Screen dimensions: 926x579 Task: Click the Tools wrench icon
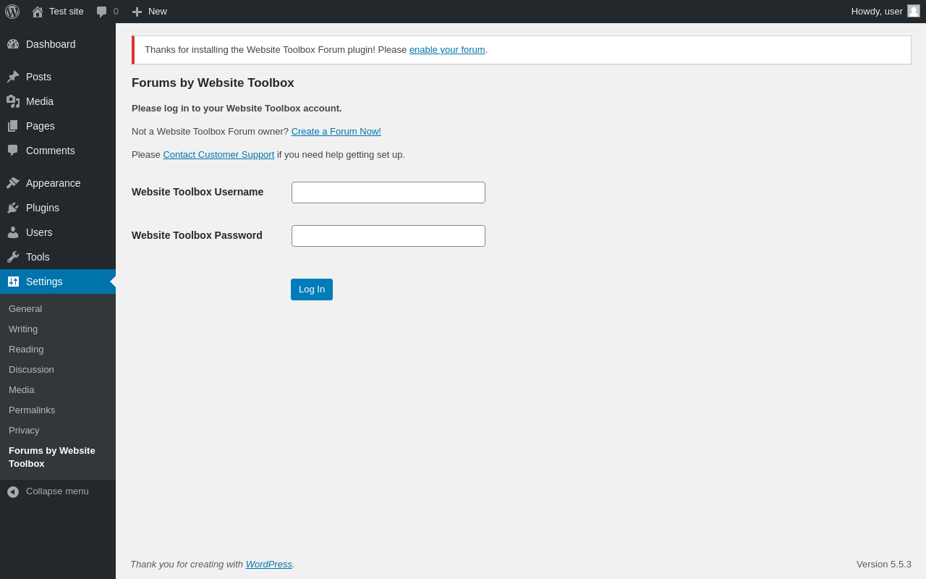click(13, 257)
